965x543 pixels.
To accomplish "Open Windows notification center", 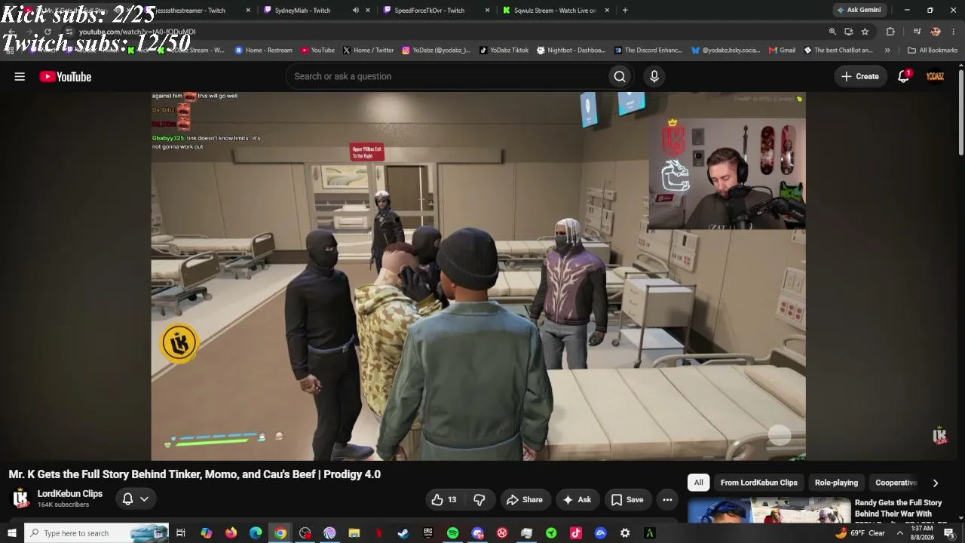I will click(x=949, y=533).
